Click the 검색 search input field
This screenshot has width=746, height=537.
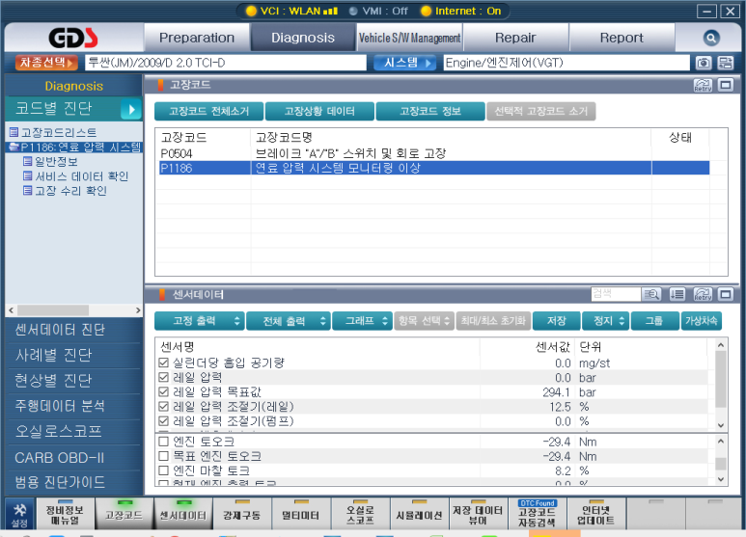[616, 294]
